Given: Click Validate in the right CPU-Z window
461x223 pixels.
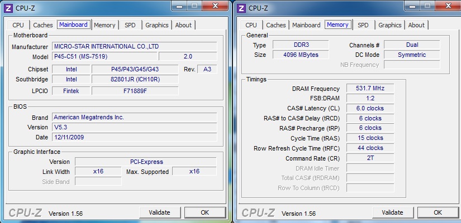Looking at the screenshot, I should [392, 212].
